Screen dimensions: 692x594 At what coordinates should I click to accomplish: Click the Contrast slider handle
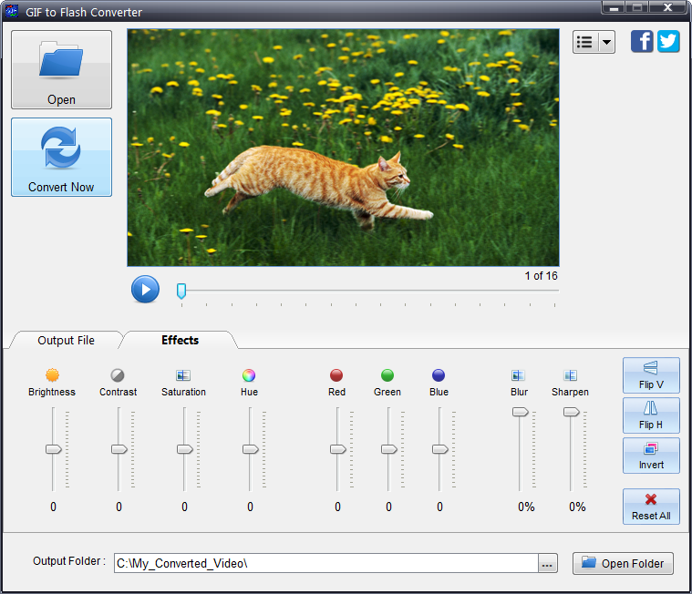coord(119,449)
